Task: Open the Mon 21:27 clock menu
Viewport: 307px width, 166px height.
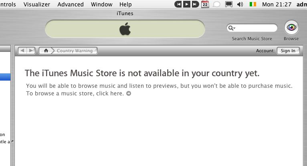Action: tap(277, 4)
